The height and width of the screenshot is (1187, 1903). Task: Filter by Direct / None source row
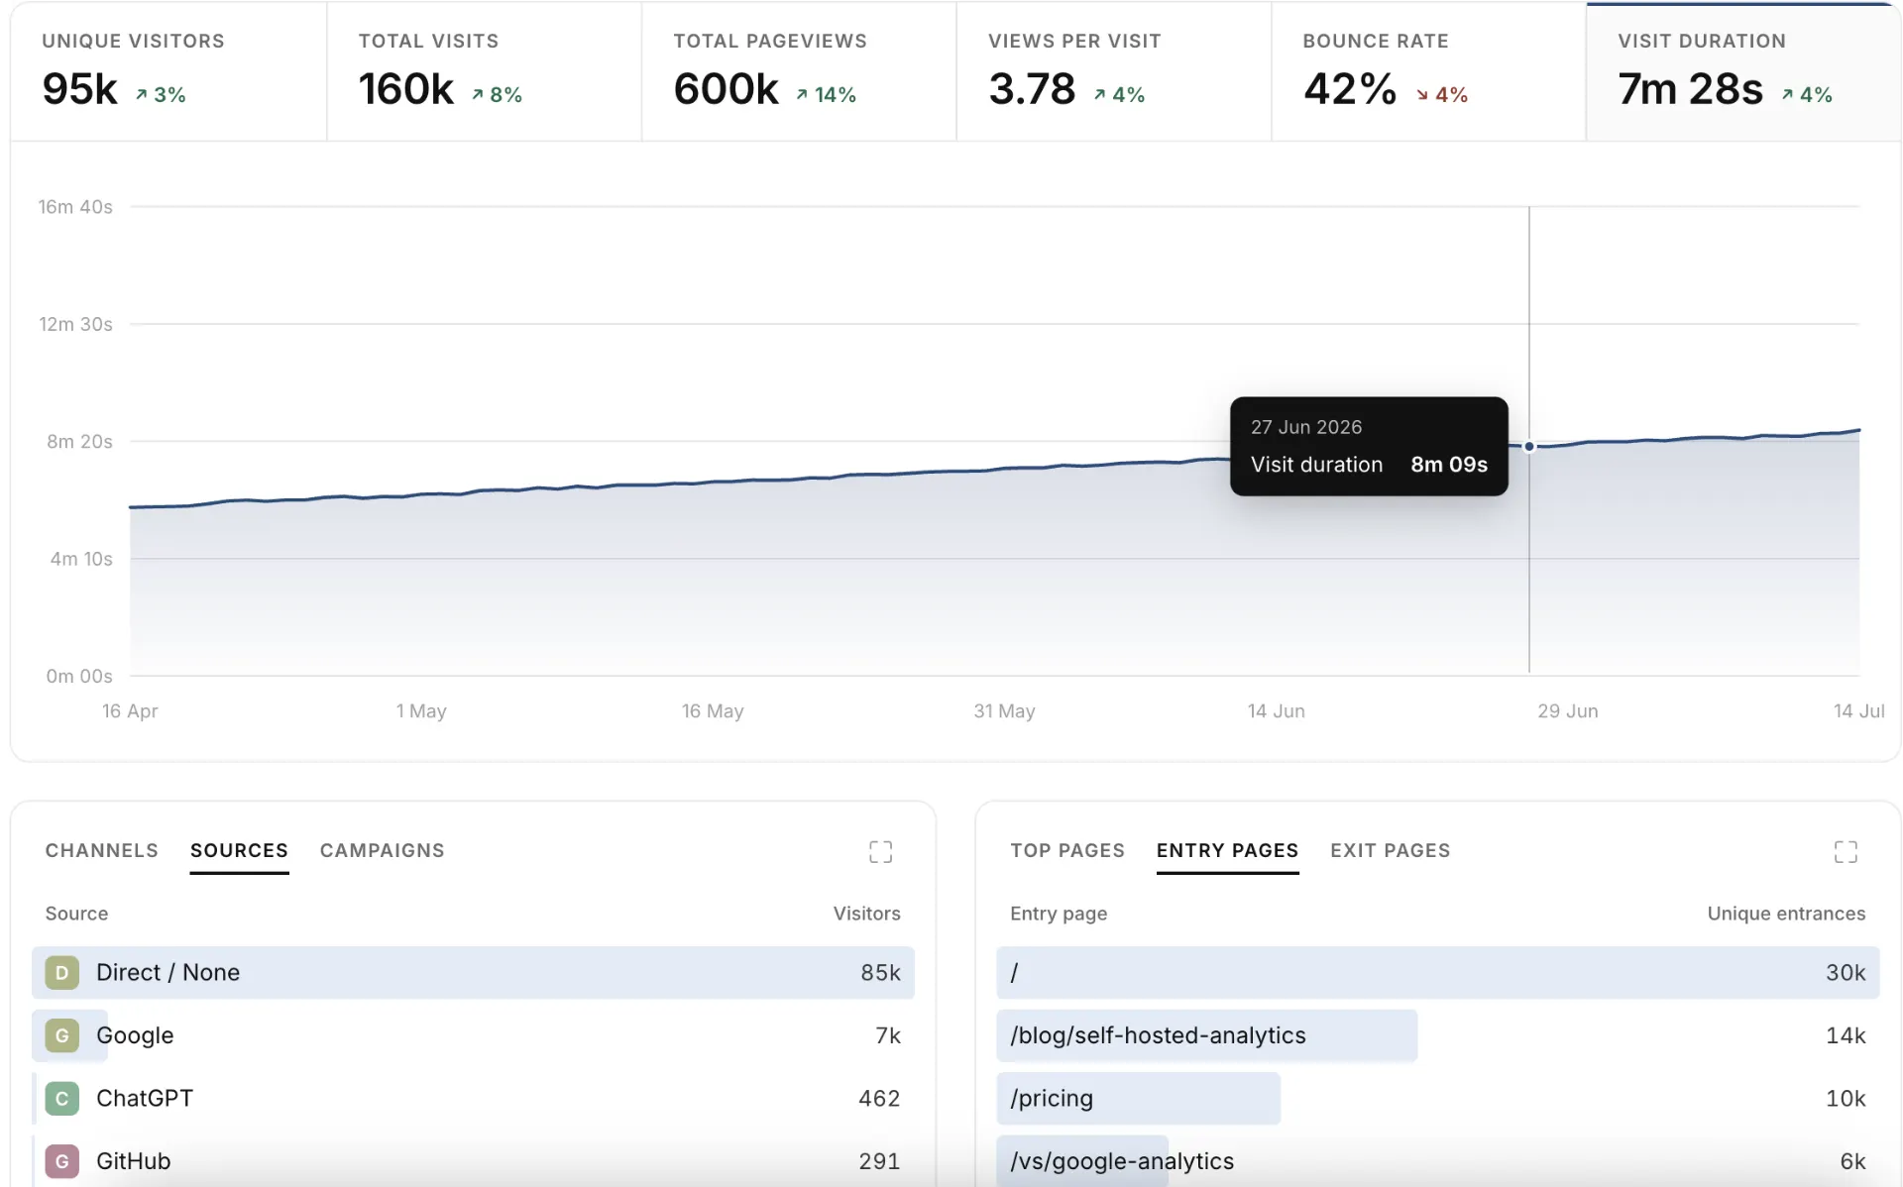(473, 972)
